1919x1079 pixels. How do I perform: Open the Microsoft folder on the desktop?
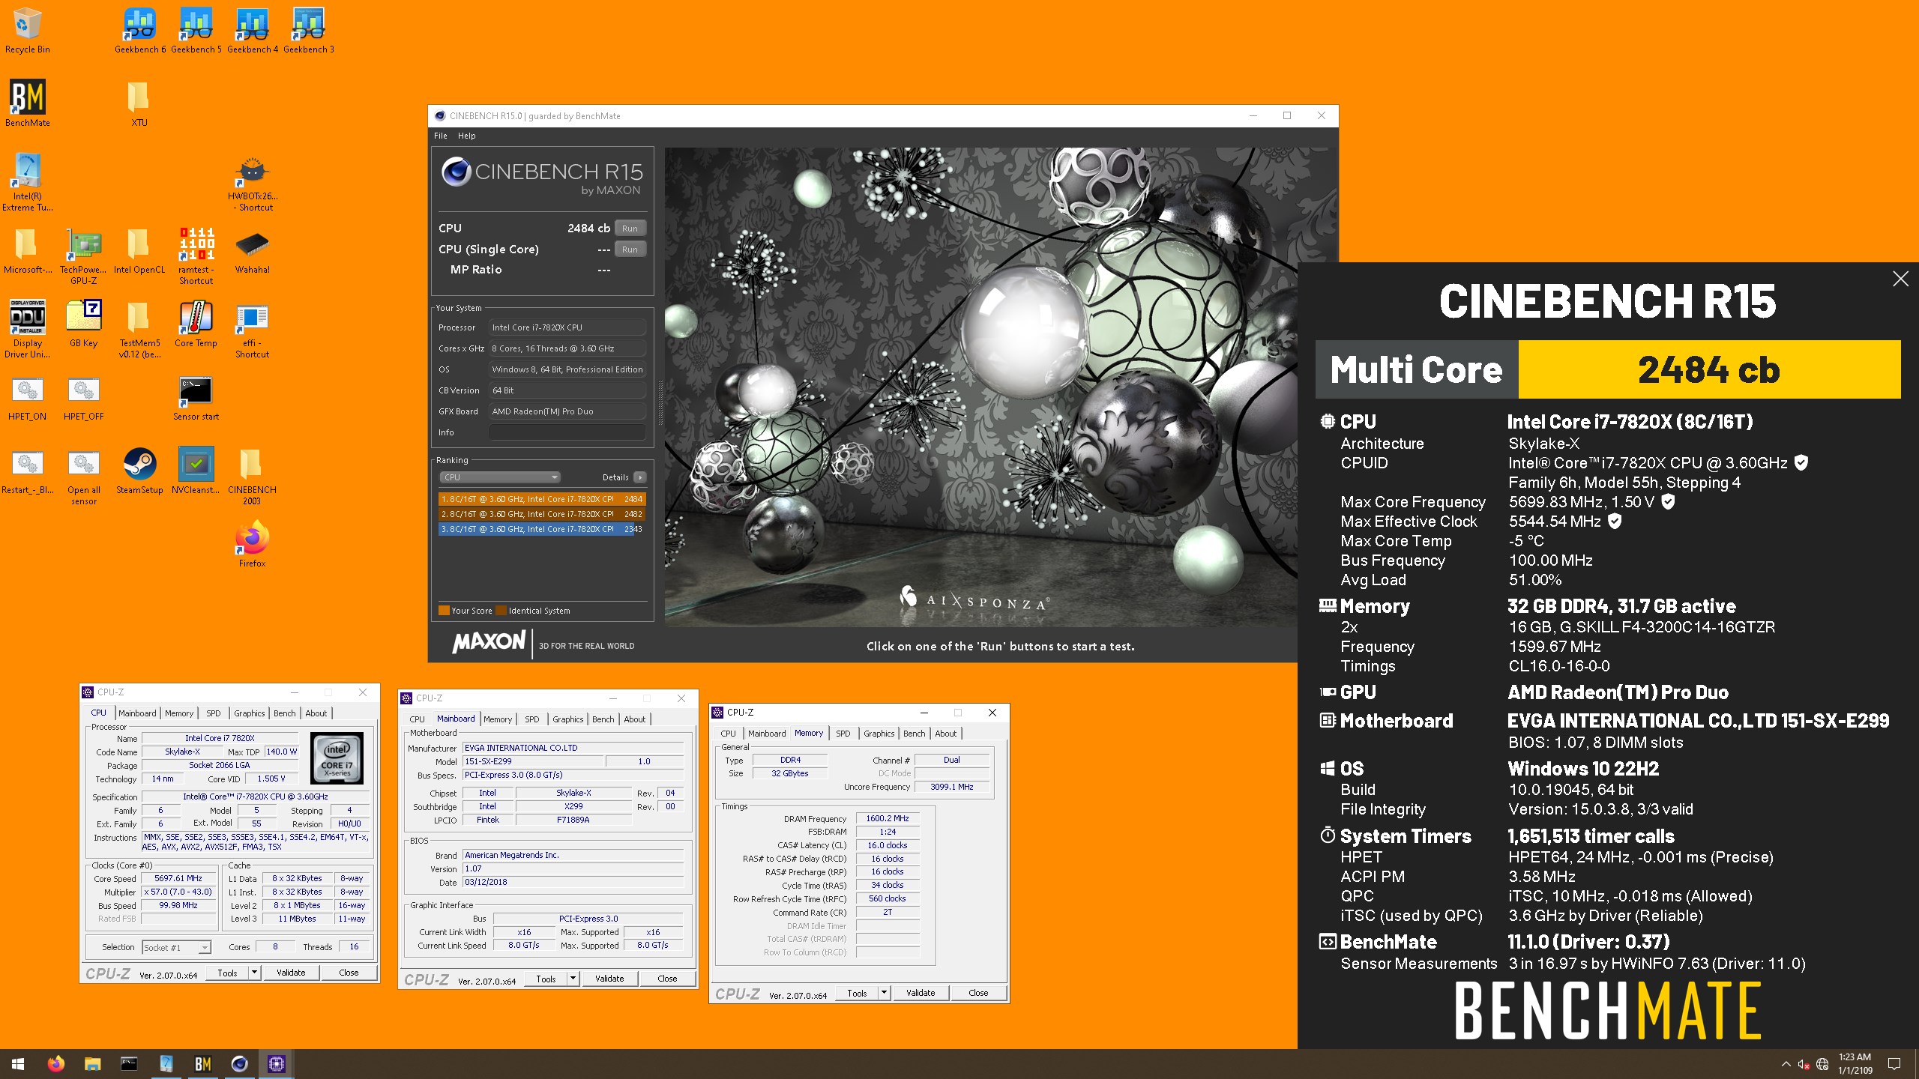click(x=28, y=251)
